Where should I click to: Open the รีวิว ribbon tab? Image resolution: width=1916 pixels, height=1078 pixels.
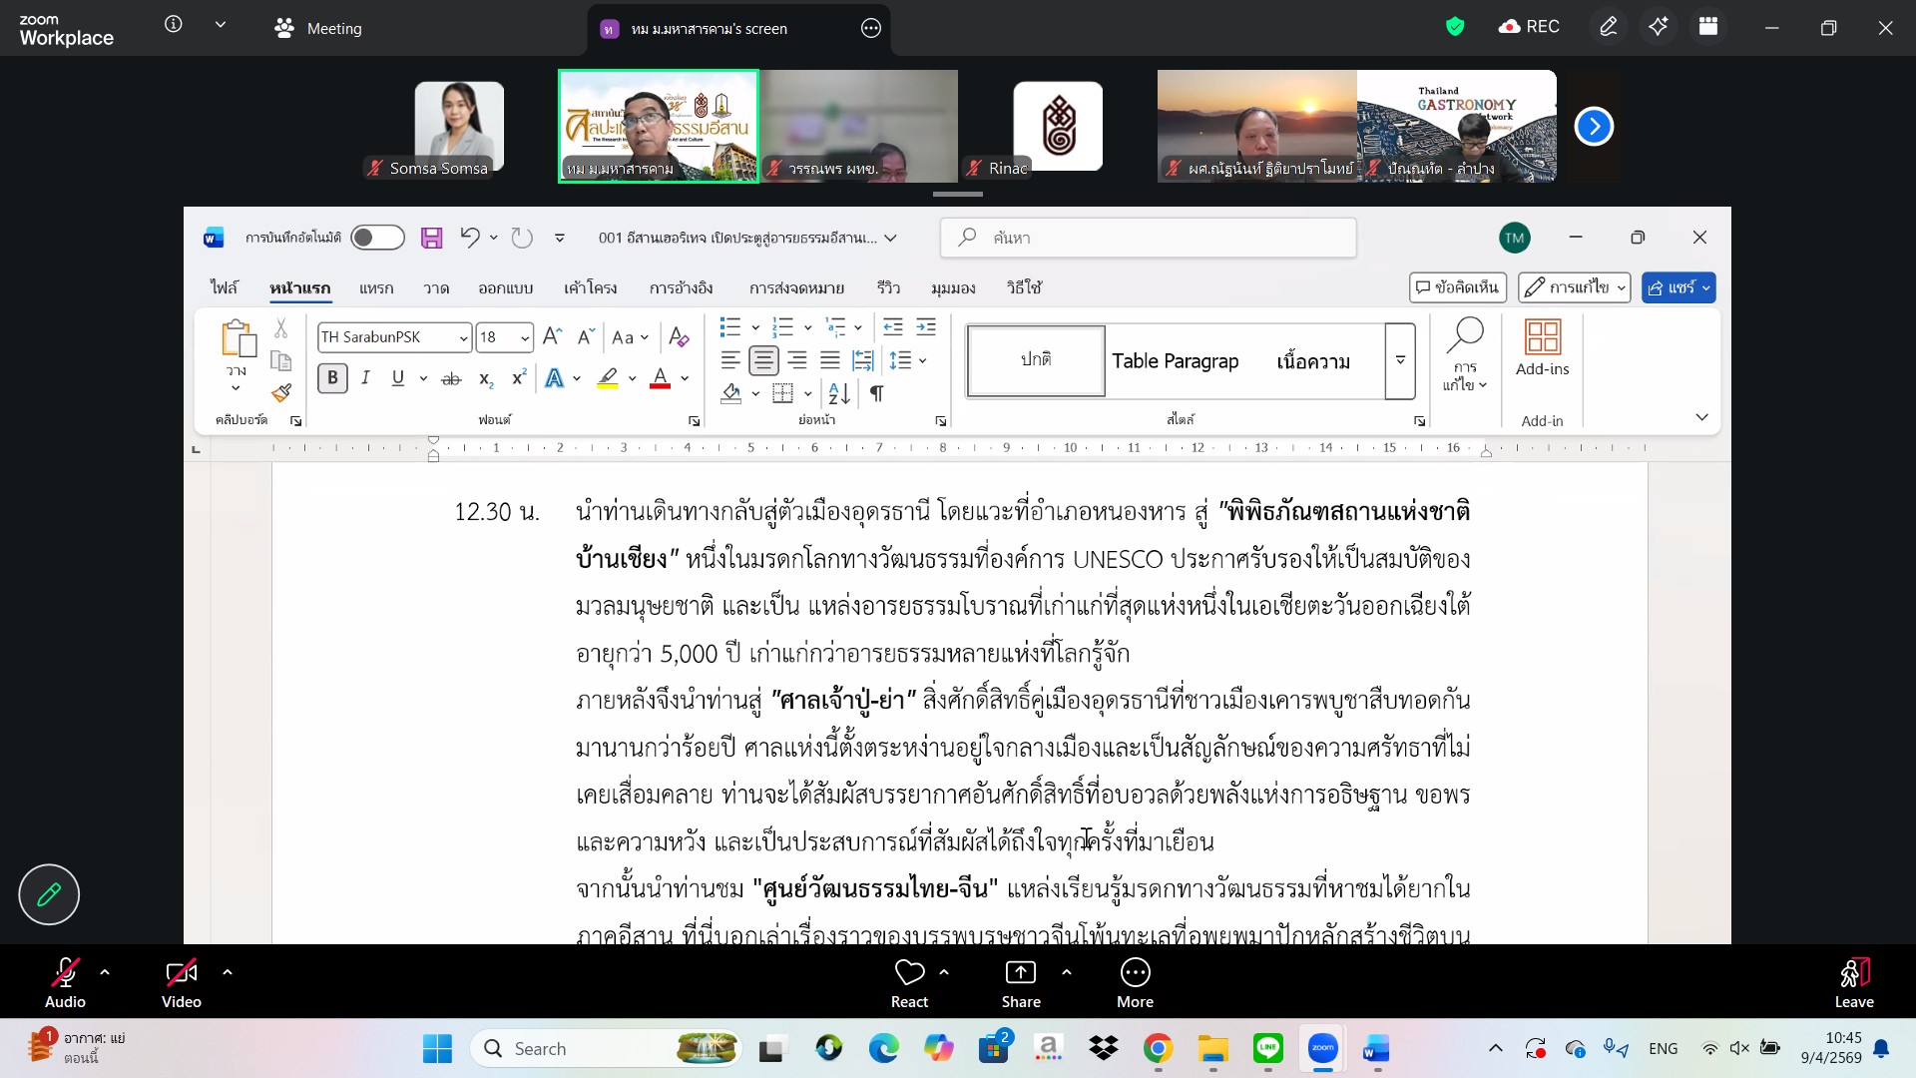(888, 288)
